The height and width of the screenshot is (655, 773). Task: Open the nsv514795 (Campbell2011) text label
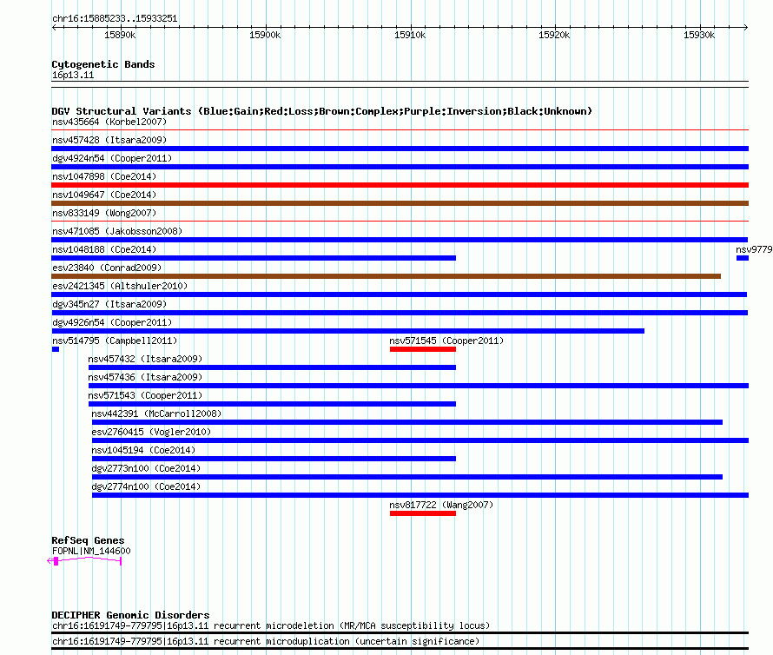point(115,341)
